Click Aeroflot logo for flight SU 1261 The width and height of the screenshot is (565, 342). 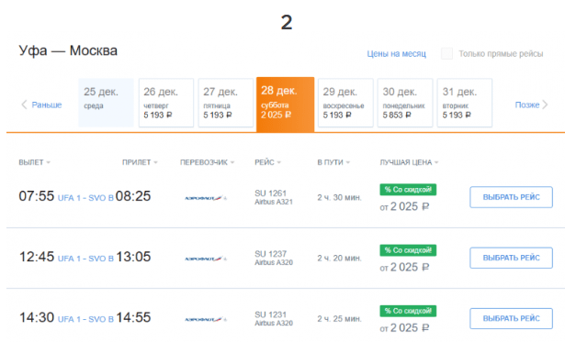[x=206, y=198]
